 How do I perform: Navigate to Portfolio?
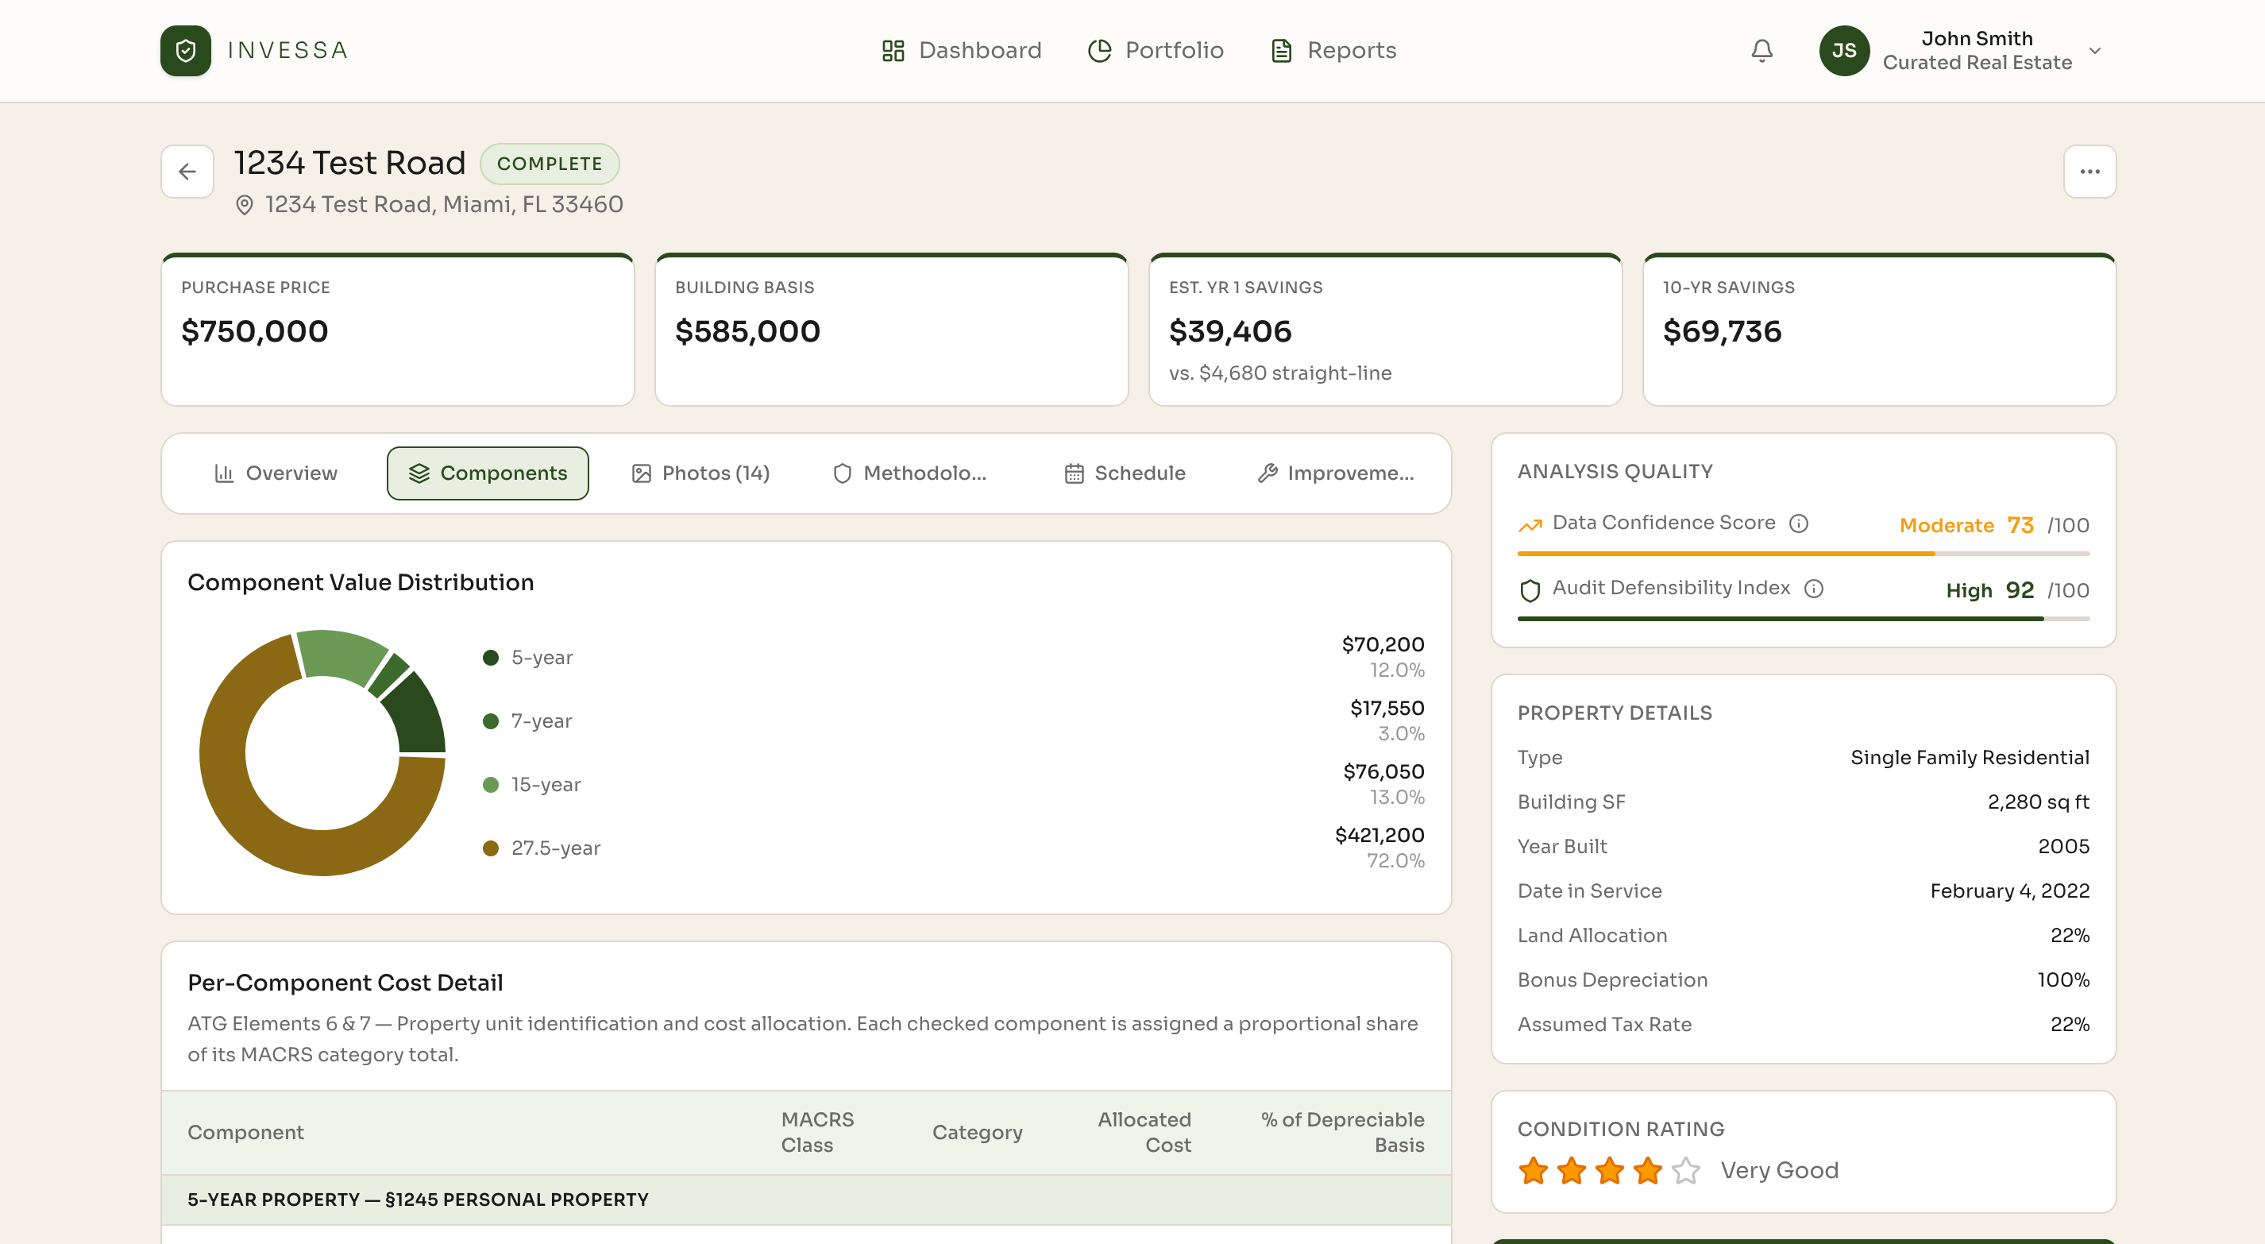pyautogui.click(x=1156, y=50)
